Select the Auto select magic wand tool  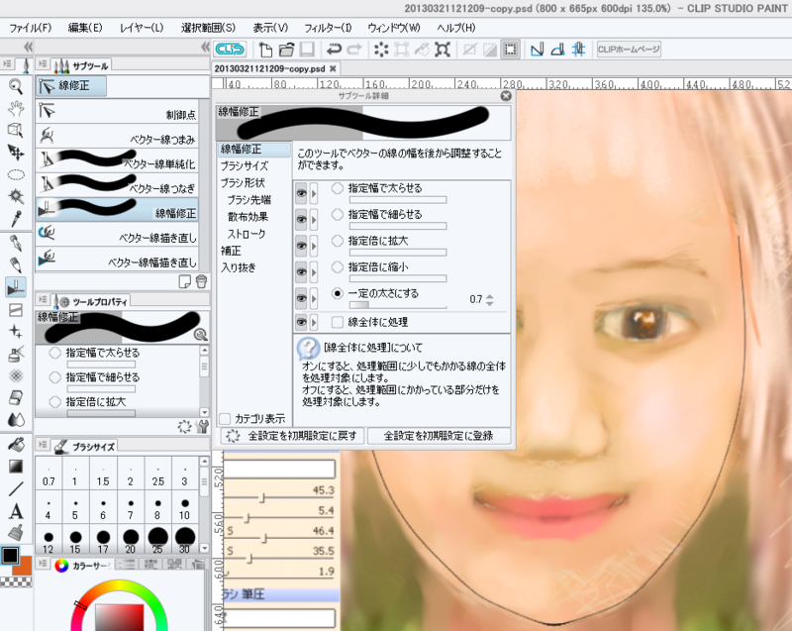click(16, 196)
